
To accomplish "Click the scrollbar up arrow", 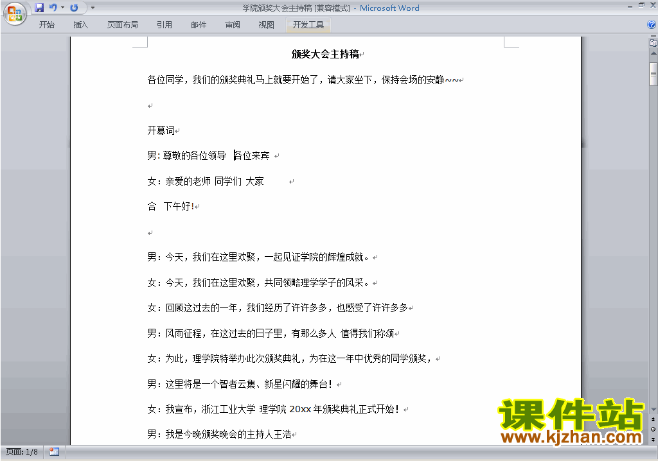I will pos(654,54).
